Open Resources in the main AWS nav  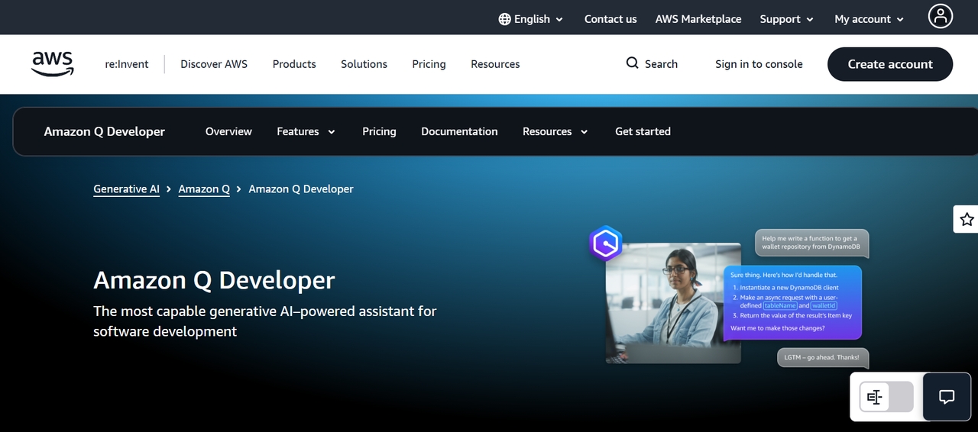(495, 64)
